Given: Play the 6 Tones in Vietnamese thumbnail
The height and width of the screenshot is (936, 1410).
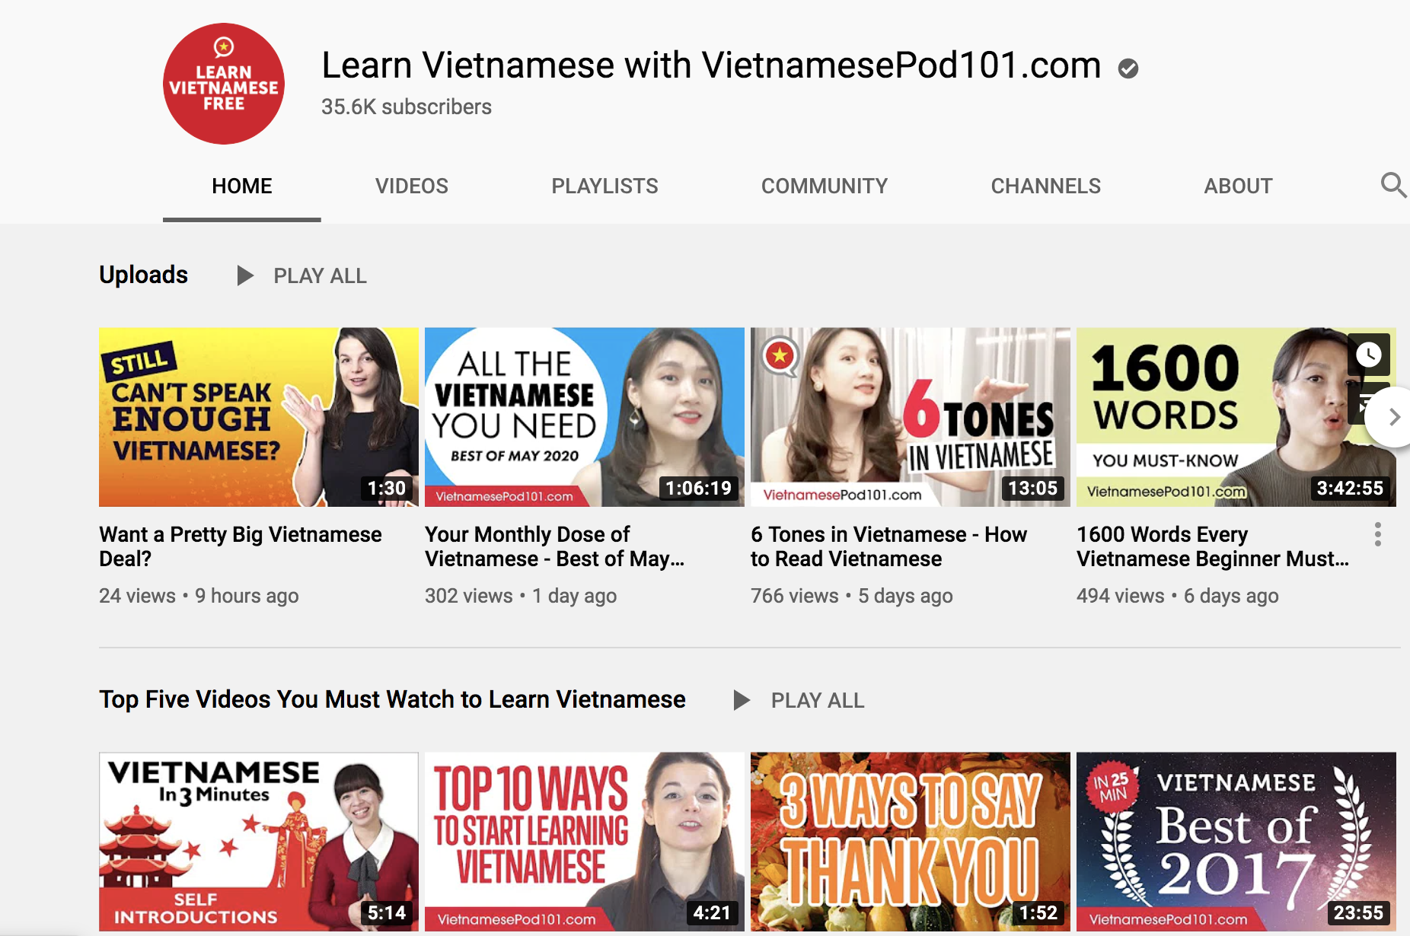Looking at the screenshot, I should 911,417.
